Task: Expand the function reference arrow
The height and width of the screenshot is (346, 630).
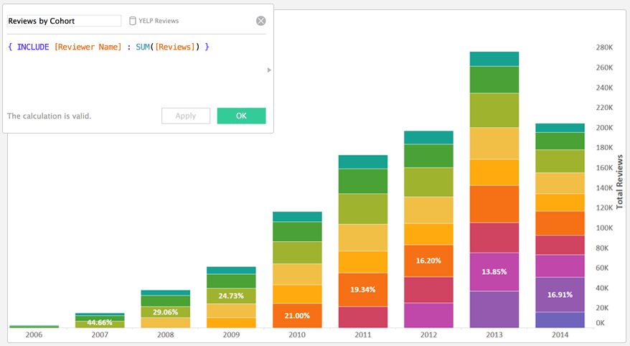Action: click(269, 70)
